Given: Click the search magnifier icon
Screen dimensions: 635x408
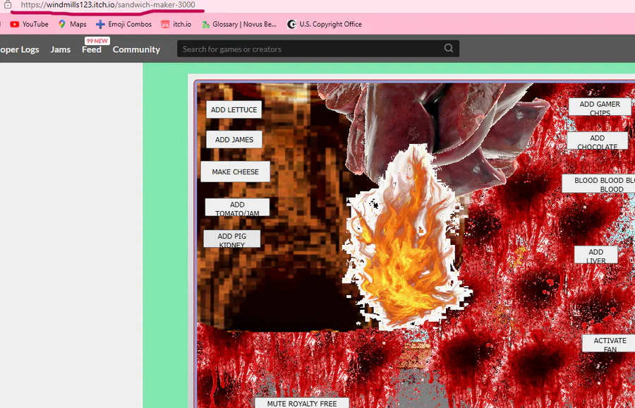Looking at the screenshot, I should (x=448, y=48).
